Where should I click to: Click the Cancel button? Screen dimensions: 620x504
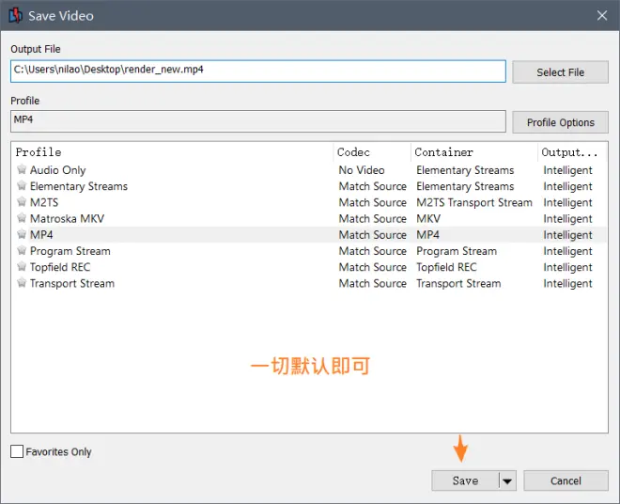point(566,480)
